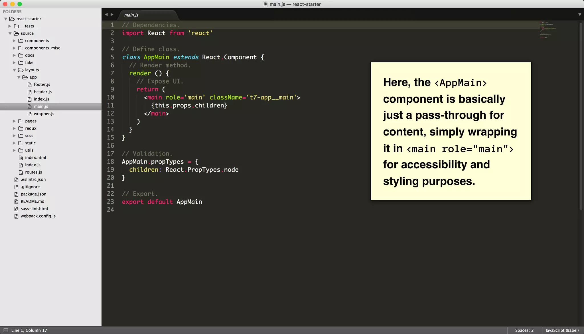Expand the static folder arrow
584x334 pixels.
tap(14, 143)
